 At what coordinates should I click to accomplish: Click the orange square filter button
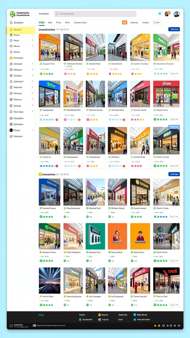click(x=124, y=22)
